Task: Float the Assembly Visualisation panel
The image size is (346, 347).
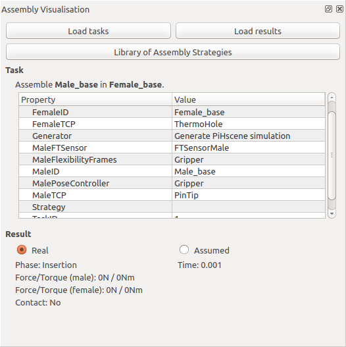Action: tap(328, 9)
